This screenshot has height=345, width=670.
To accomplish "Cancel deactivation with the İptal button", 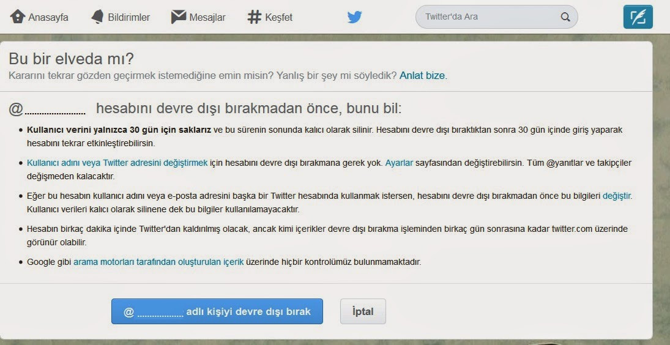I will [x=363, y=311].
